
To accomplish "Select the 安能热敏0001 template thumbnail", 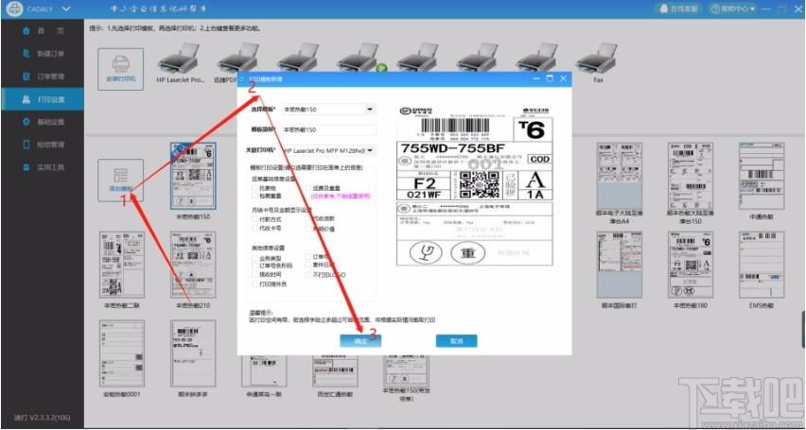I will (122, 353).
